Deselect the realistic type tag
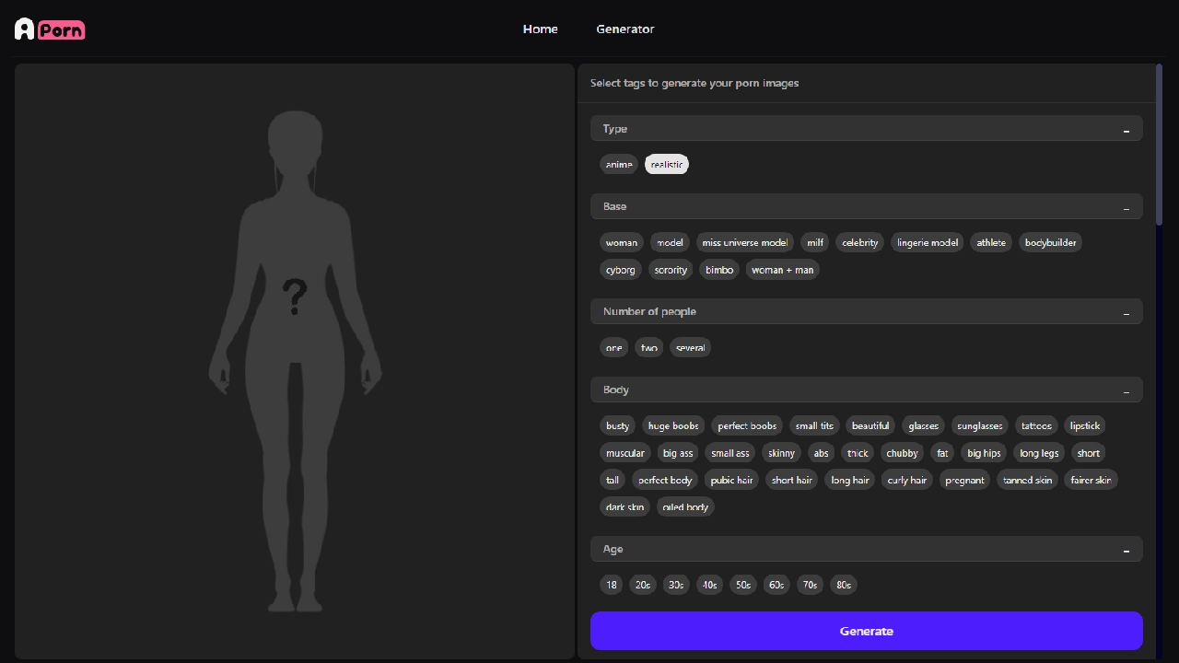Viewport: 1179px width, 663px height. coord(667,165)
